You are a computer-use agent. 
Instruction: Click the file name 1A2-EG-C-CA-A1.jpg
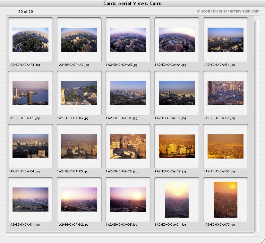click(x=24, y=65)
